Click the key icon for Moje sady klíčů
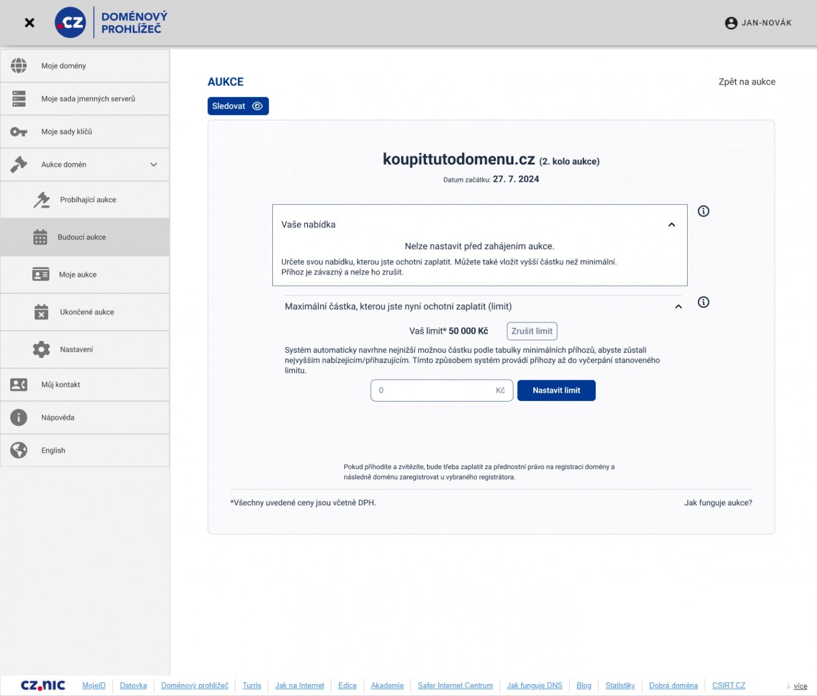The image size is (817, 696). pos(19,132)
